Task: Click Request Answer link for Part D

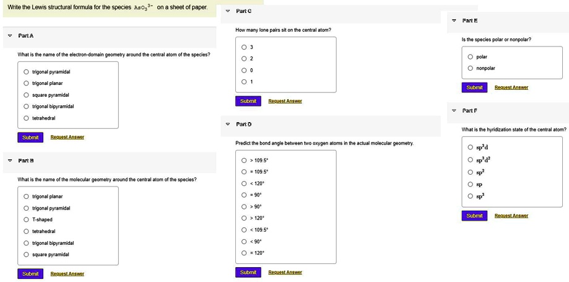Action: [x=285, y=272]
